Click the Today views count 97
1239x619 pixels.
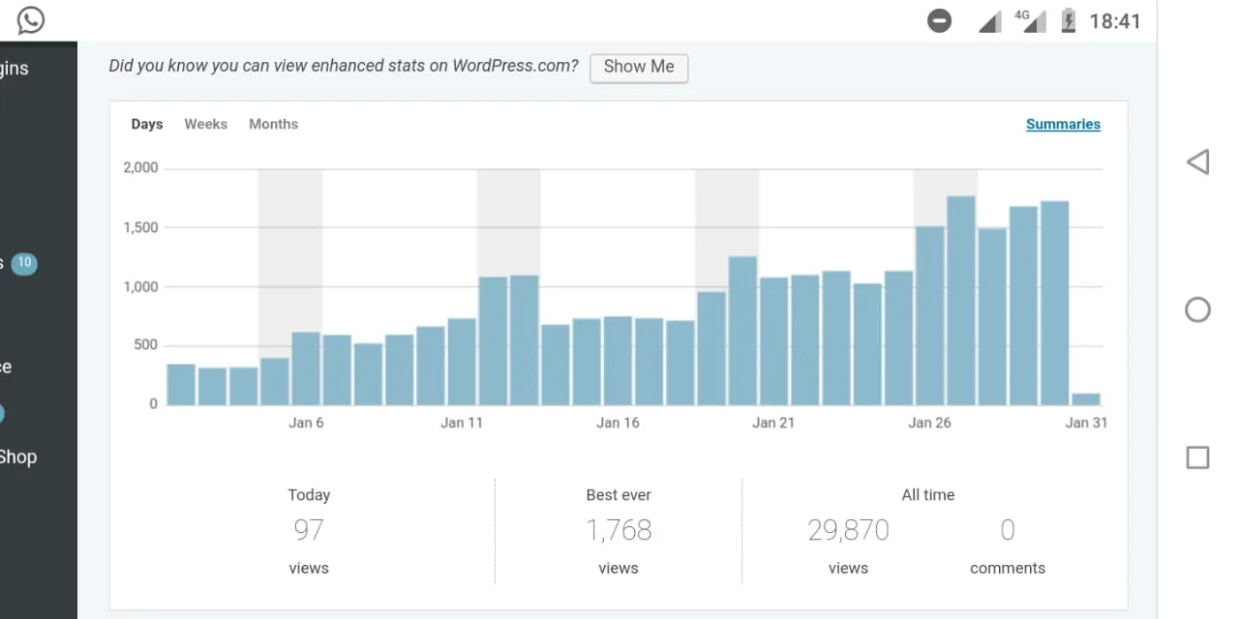(x=309, y=530)
